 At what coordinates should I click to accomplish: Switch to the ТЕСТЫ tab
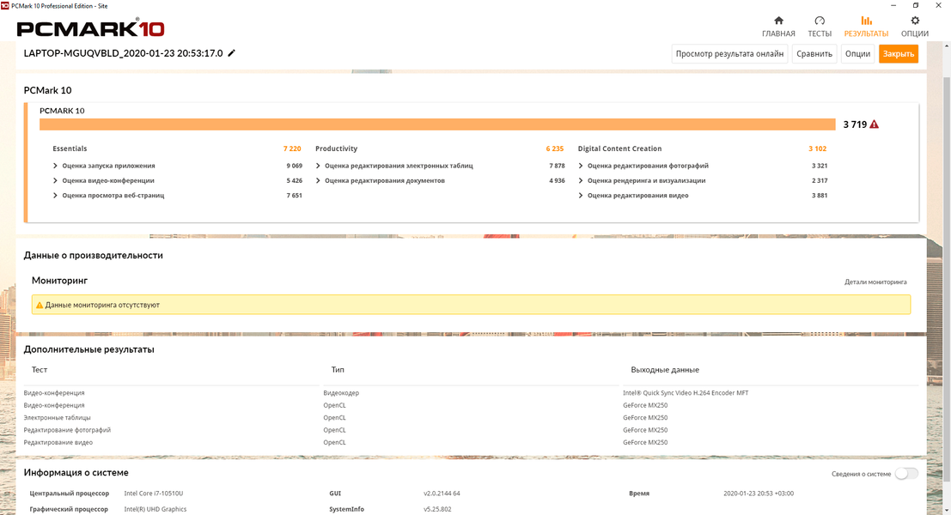point(820,27)
